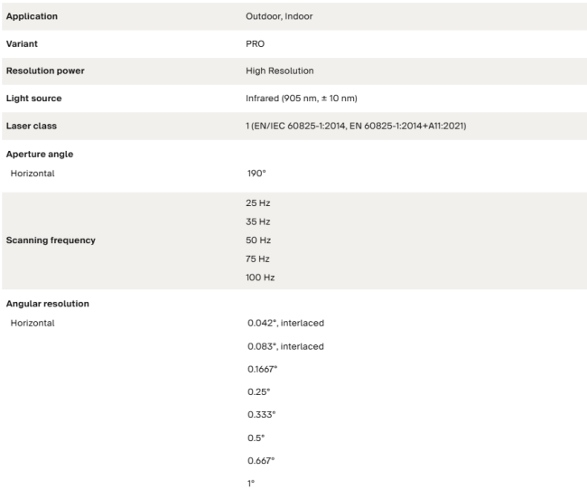Click the Scanning frequency label

[x=51, y=240]
